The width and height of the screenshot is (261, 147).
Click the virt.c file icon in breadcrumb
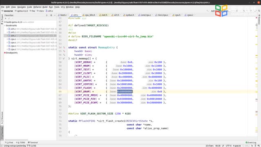[46, 11]
